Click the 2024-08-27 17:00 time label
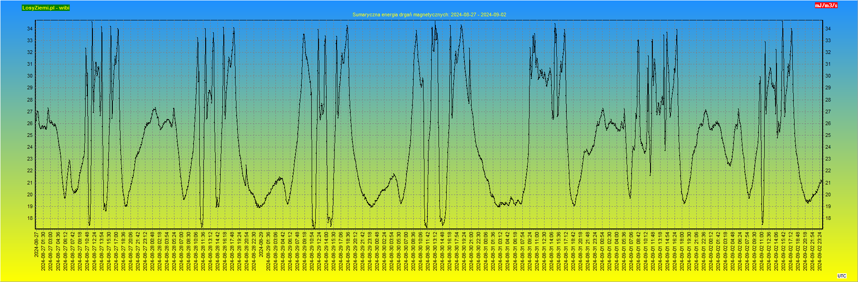This screenshot has width=858, height=282. 116,251
